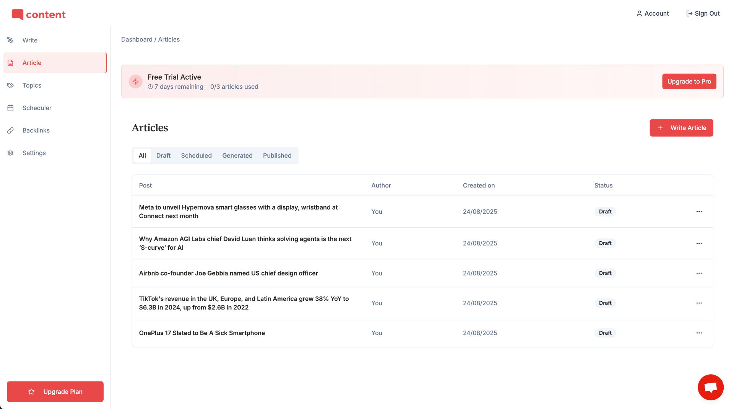Image resolution: width=734 pixels, height=409 pixels.
Task: Open the Backlinks sidebar label
Action: coord(36,130)
